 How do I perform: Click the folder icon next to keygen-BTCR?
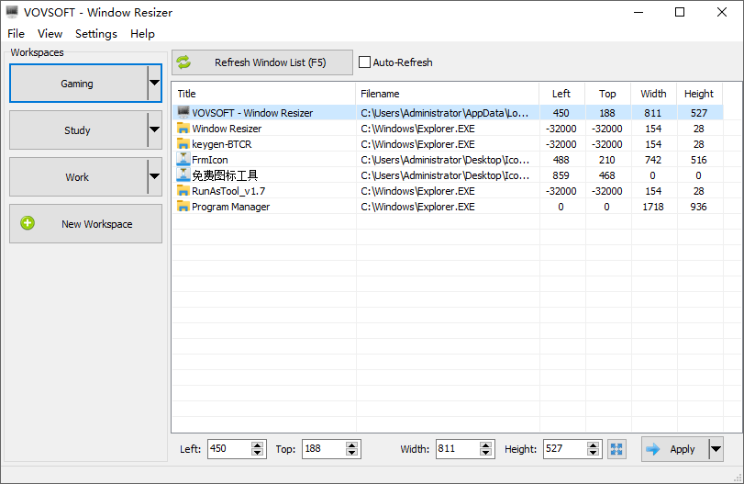coord(183,143)
